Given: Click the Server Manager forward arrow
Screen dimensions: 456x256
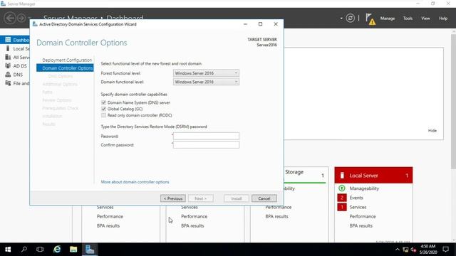Looking at the screenshot, I should pyautogui.click(x=21, y=18).
